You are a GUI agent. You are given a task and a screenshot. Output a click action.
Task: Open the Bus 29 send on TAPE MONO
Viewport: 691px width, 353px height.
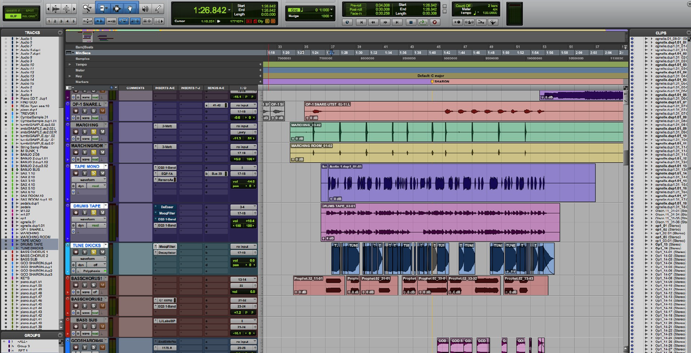pos(216,174)
